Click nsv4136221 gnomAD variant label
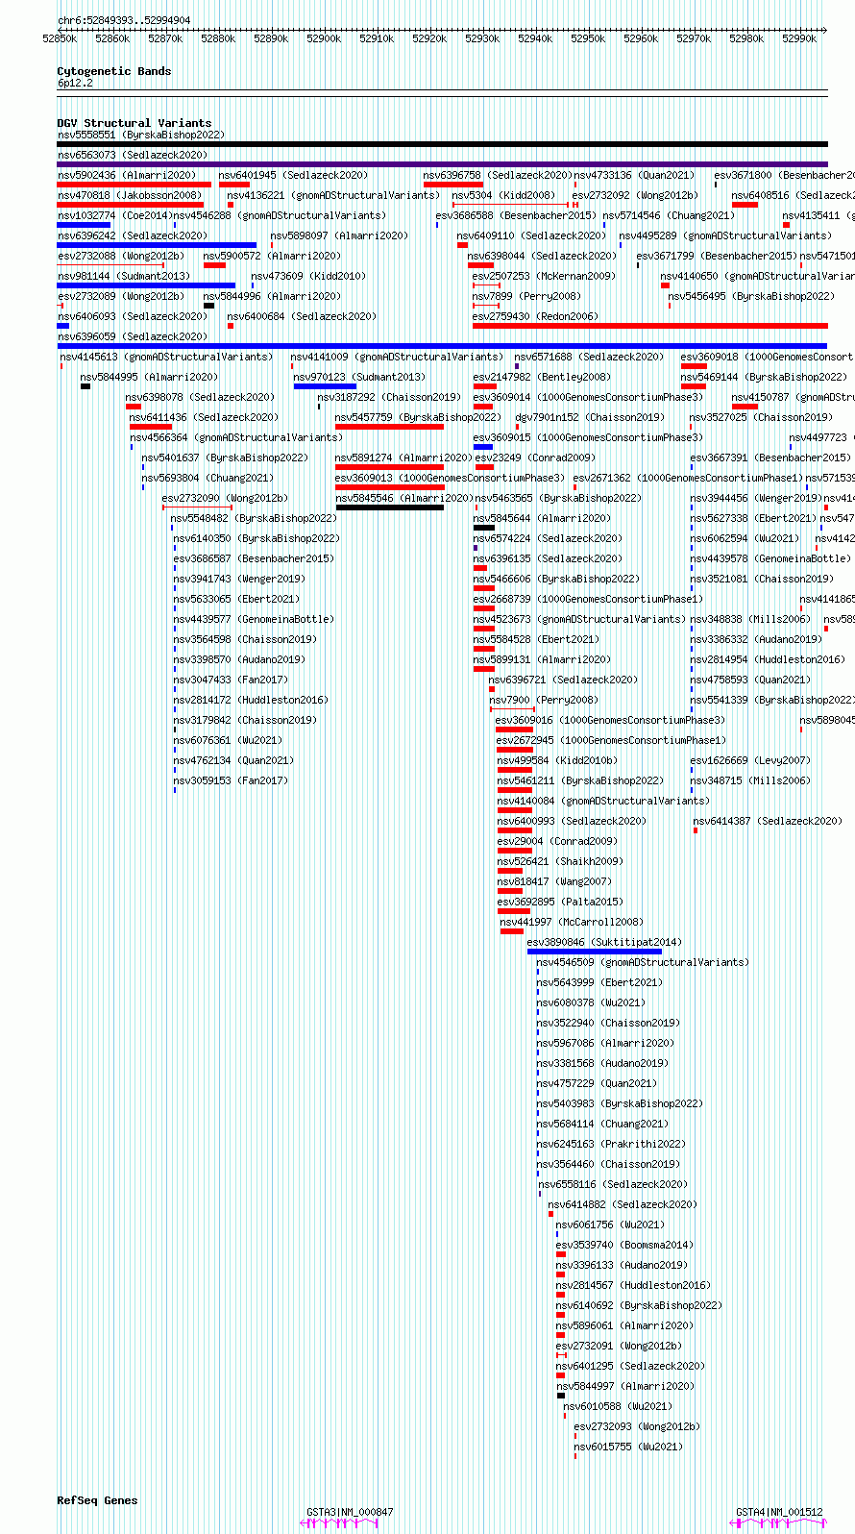 (333, 196)
